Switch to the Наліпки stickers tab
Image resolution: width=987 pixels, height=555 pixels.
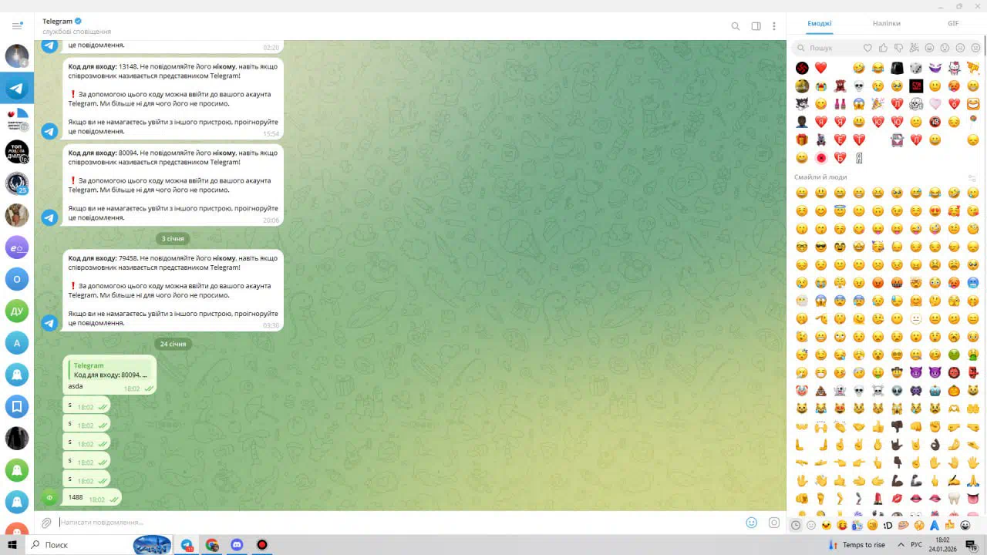[x=886, y=23]
